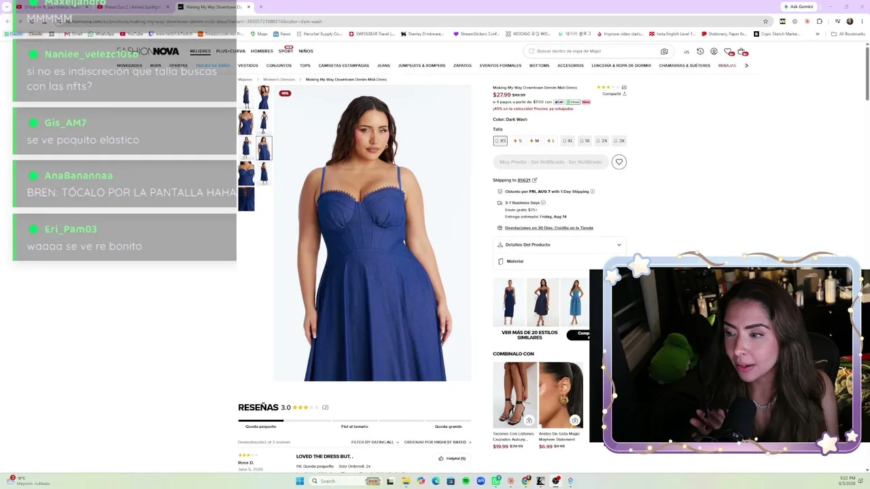Go to EVENTOS FORMALES category
The image size is (870, 489).
click(x=500, y=66)
